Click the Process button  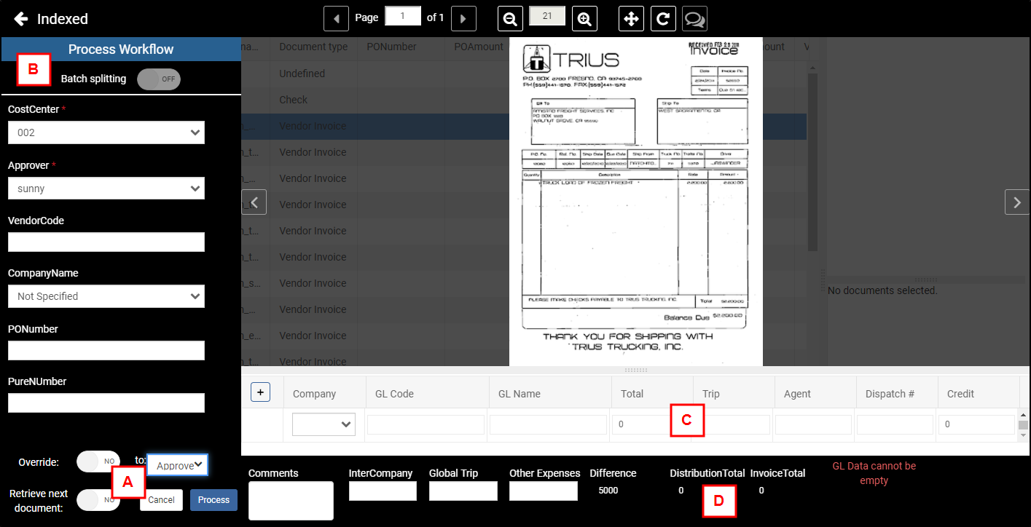[213, 500]
